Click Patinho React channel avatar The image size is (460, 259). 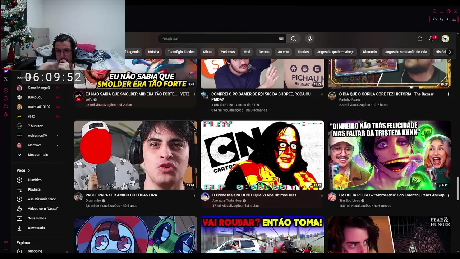tap(332, 96)
